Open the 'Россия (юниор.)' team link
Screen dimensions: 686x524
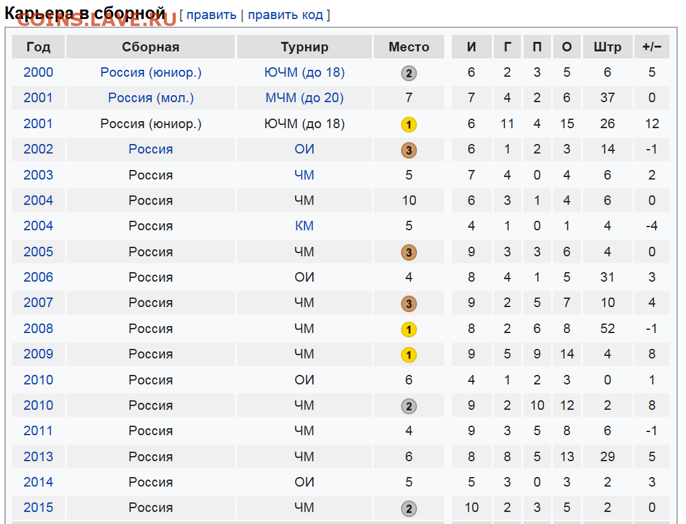tap(151, 72)
